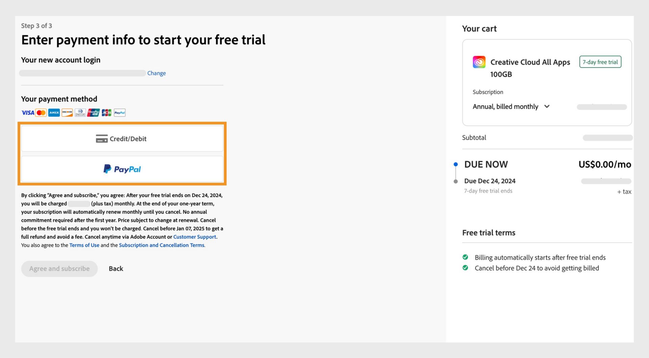Click the Diners Club card logo
Image resolution: width=649 pixels, height=358 pixels.
[80, 113]
